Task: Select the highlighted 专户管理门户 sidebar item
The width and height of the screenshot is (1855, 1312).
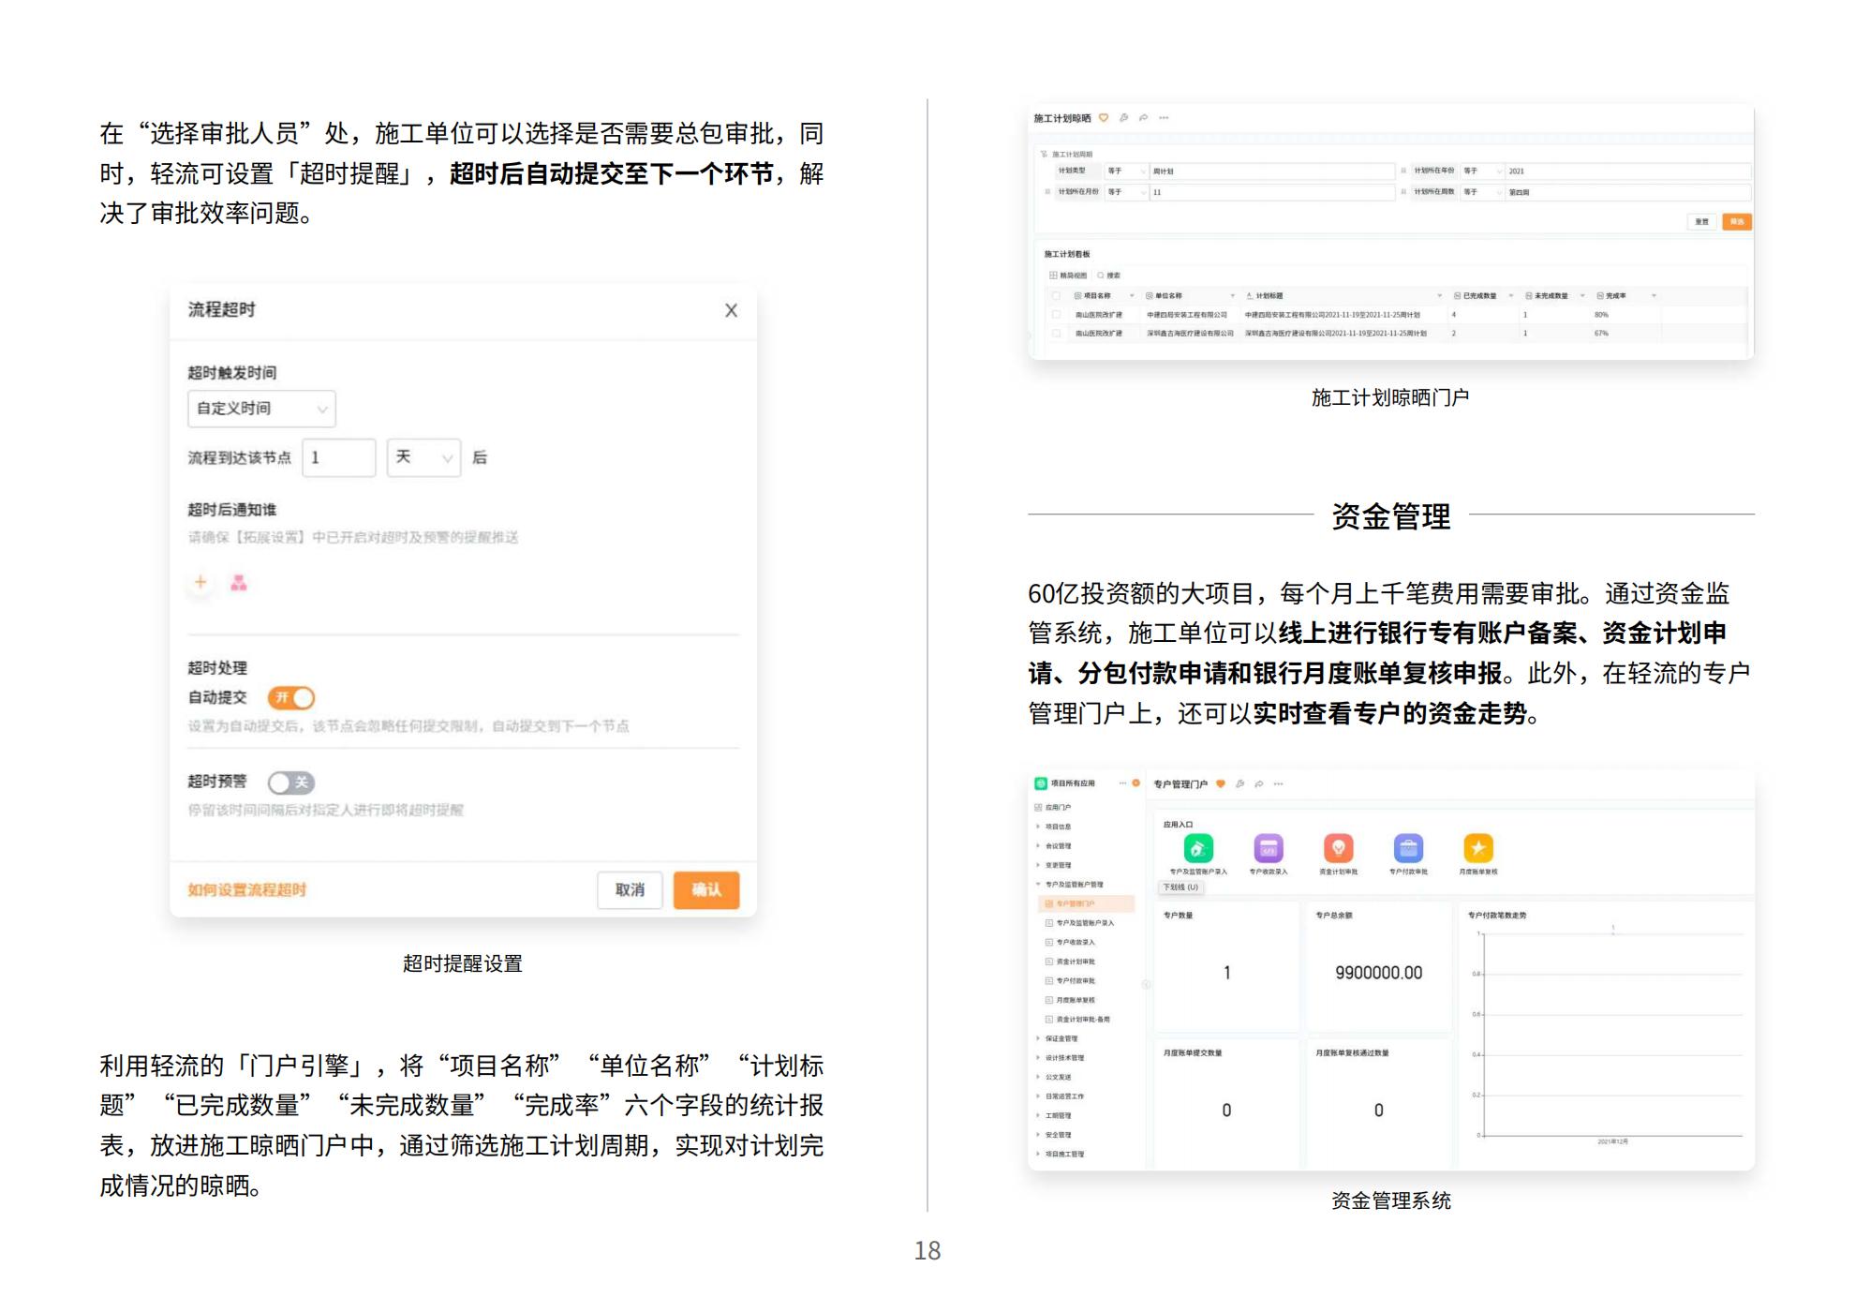Action: click(1087, 904)
